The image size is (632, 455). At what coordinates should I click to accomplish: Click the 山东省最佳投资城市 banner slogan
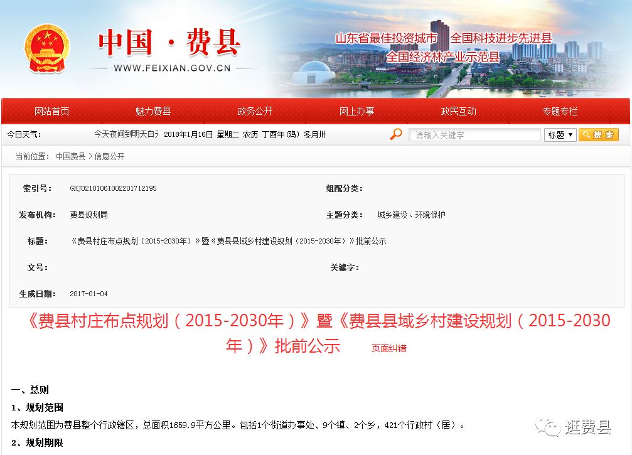(386, 38)
